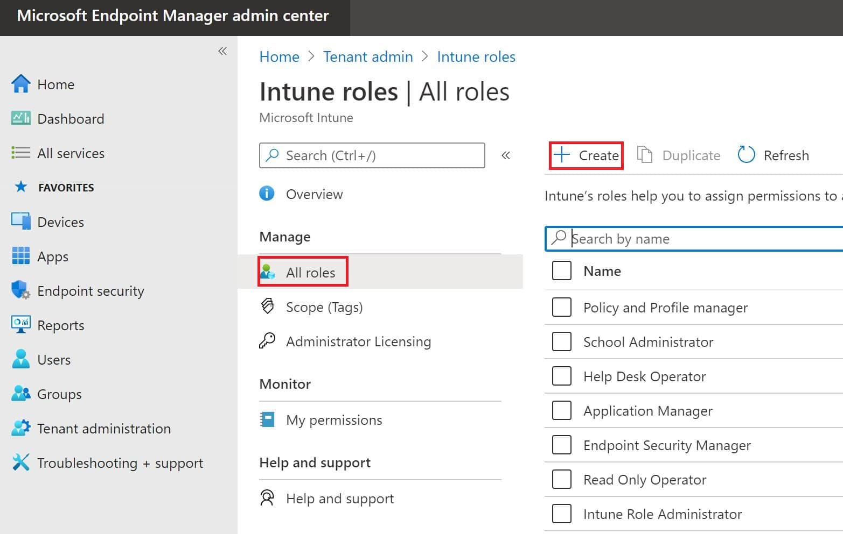The height and width of the screenshot is (534, 843).
Task: Open the Intune roles breadcrumb link
Action: point(476,56)
